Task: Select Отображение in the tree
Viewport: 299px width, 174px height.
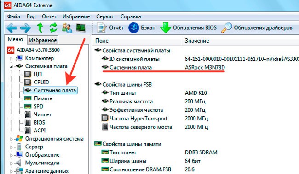Action: 42,155
